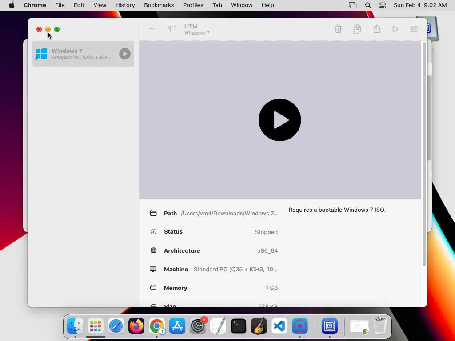Click the path value /Users/vm4/Downloads/Windows 7...
This screenshot has height=341, width=455.
point(229,214)
